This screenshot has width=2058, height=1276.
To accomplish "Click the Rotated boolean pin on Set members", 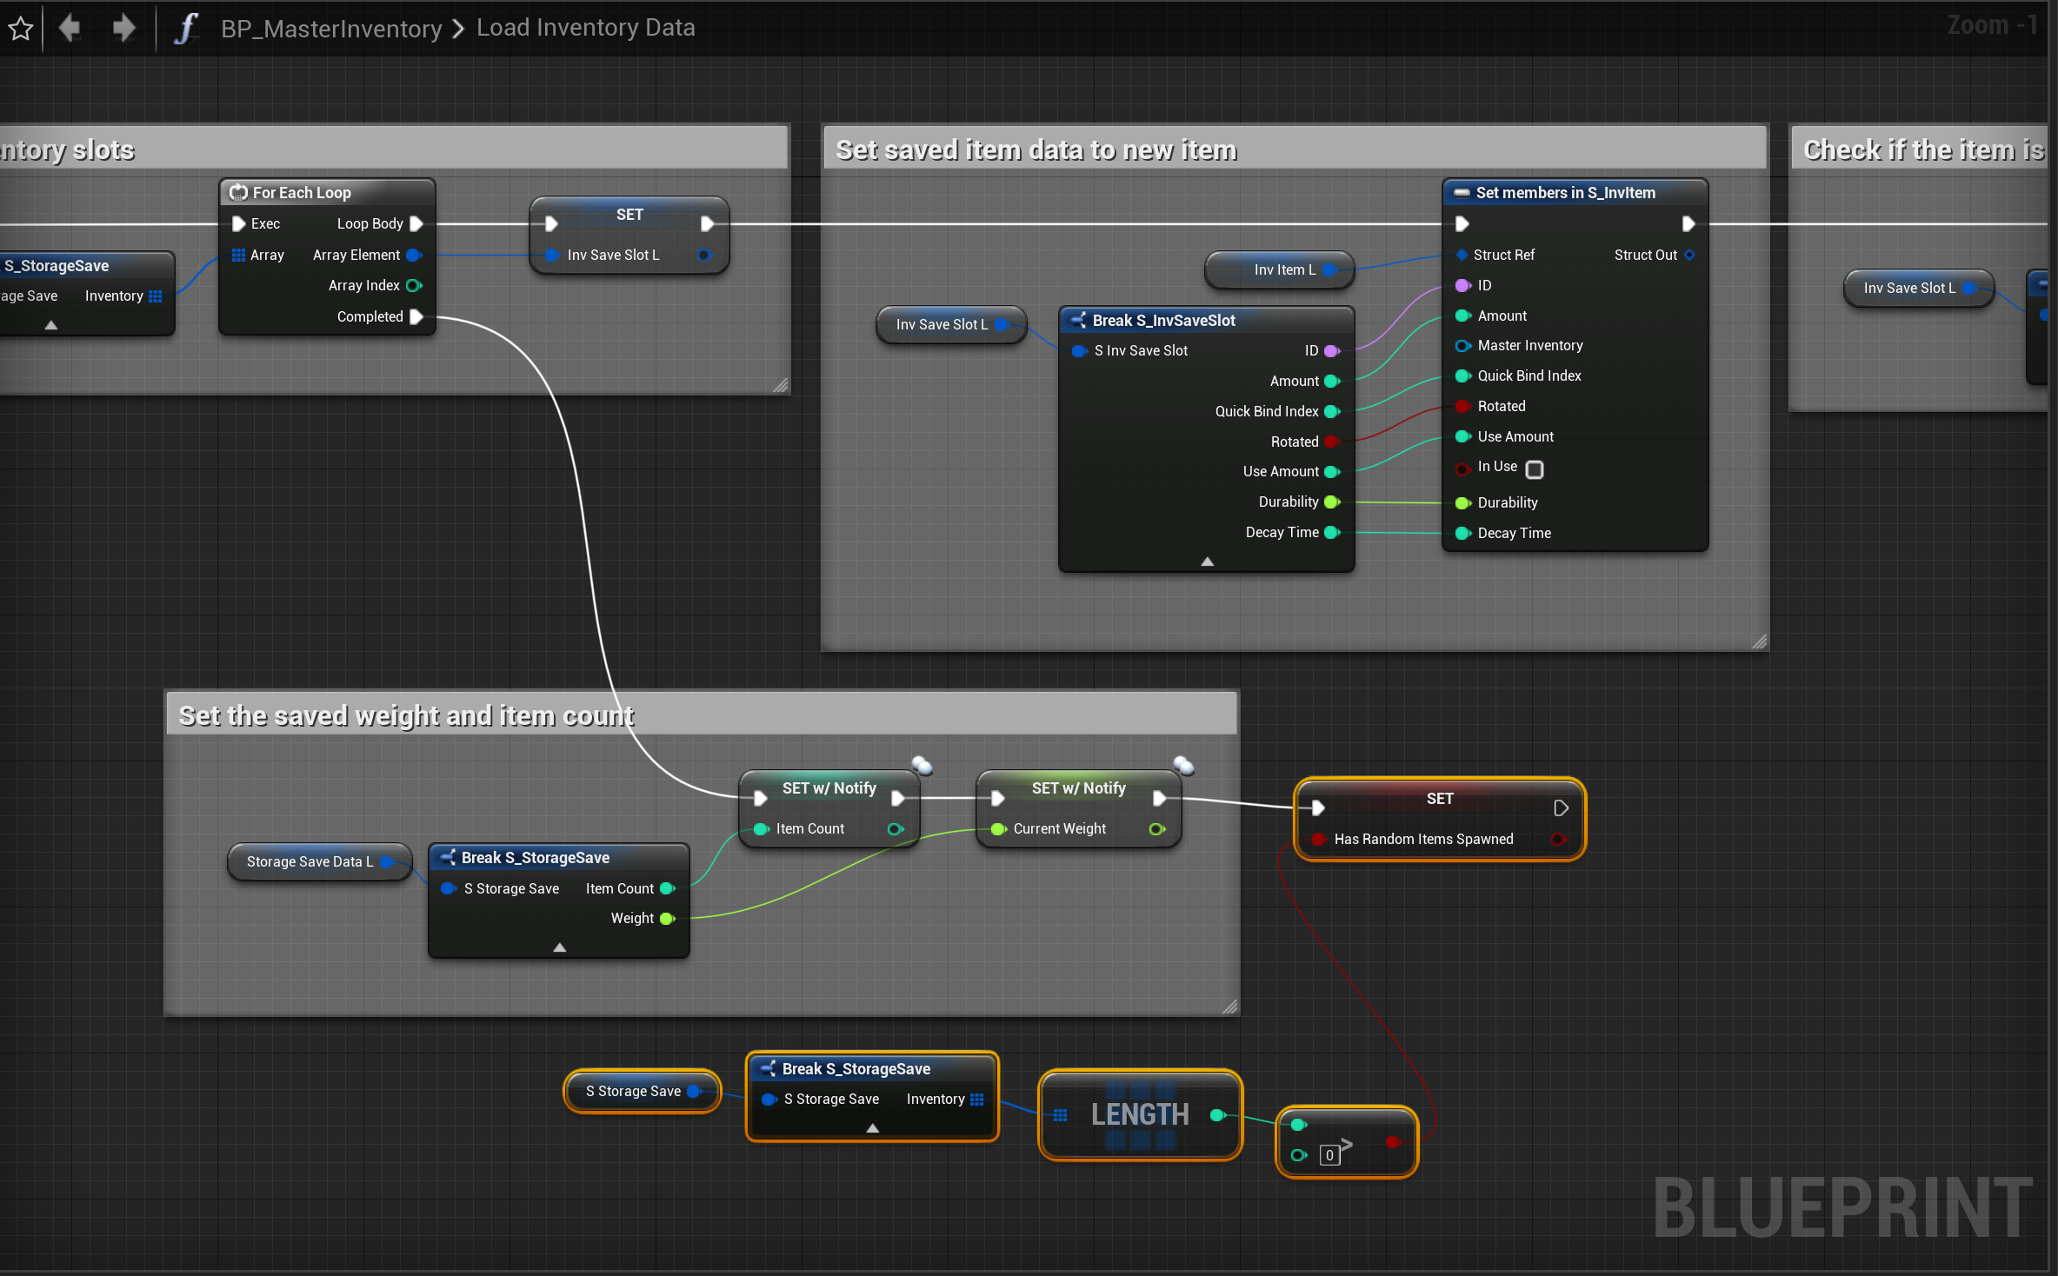I will click(x=1463, y=406).
